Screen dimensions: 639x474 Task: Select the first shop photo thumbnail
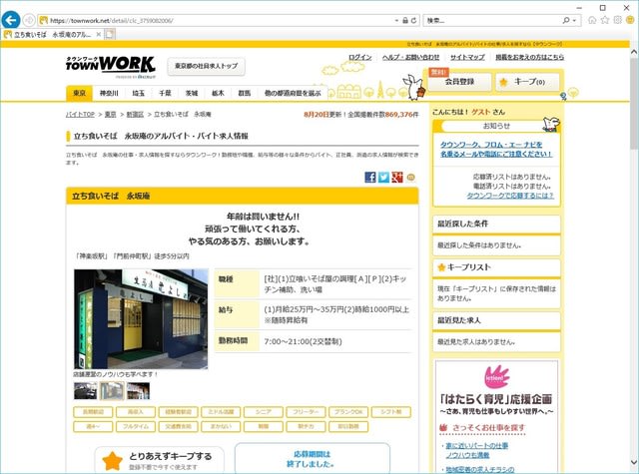85,390
